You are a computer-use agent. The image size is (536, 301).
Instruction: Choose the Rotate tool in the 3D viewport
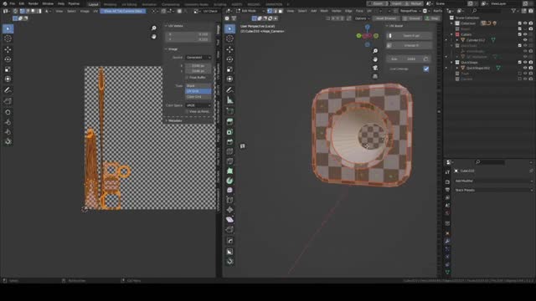pos(229,59)
